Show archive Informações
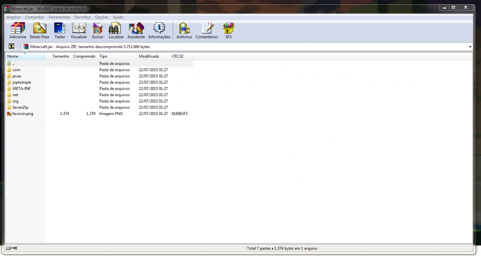 pyautogui.click(x=159, y=30)
